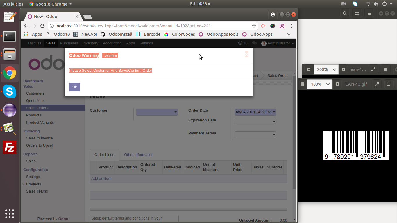Show Applications grid in the dock
Screen dimensions: 397x223
coord(10,213)
